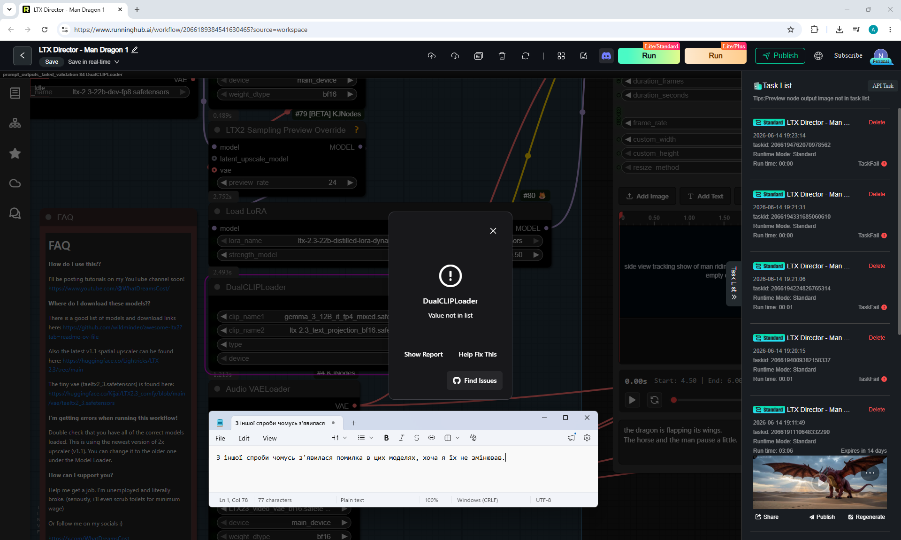This screenshot has height=540, width=901.
Task: Click the browser address bar URL
Action: point(191,30)
